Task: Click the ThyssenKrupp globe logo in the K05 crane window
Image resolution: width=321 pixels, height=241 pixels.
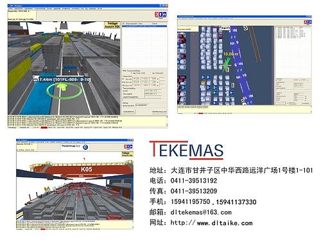Action: pyautogui.click(x=85, y=147)
